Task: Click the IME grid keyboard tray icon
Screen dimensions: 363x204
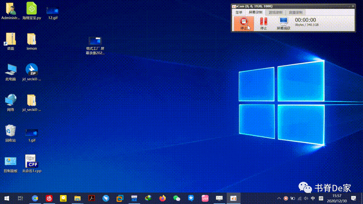Action: coord(321,198)
